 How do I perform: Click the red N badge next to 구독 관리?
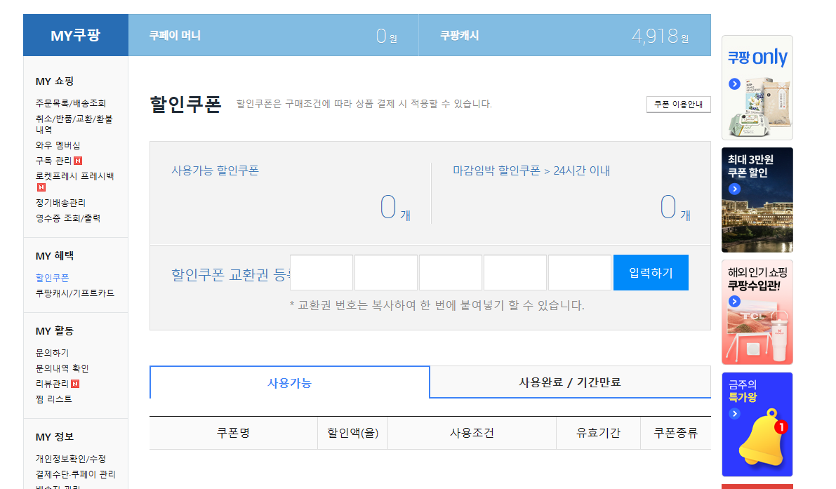coord(78,161)
